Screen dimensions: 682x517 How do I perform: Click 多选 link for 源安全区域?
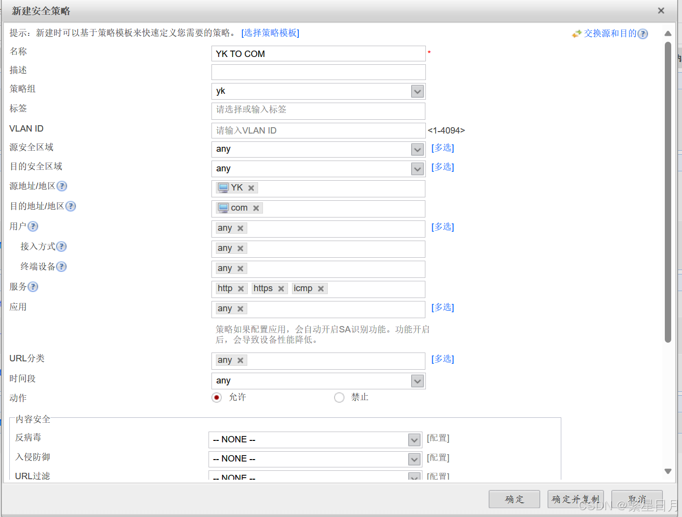click(443, 148)
